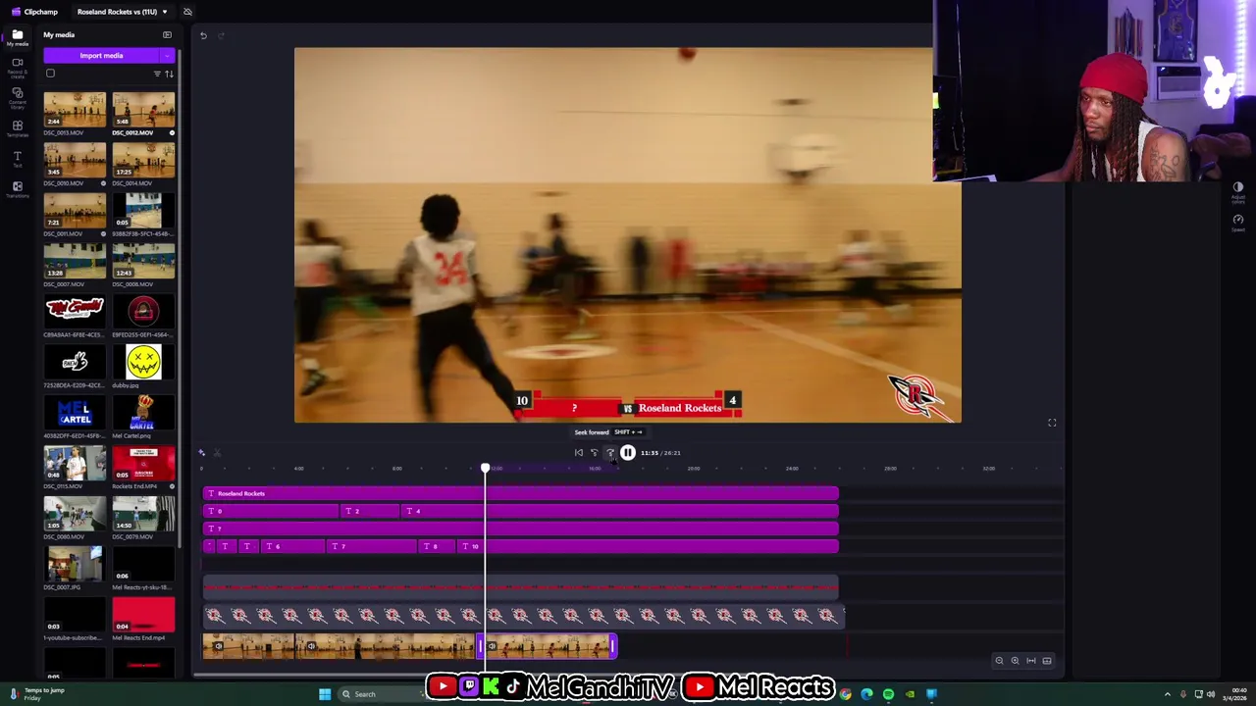Click the split scissors icon
Viewport: 1256px width, 706px height.
[217, 453]
